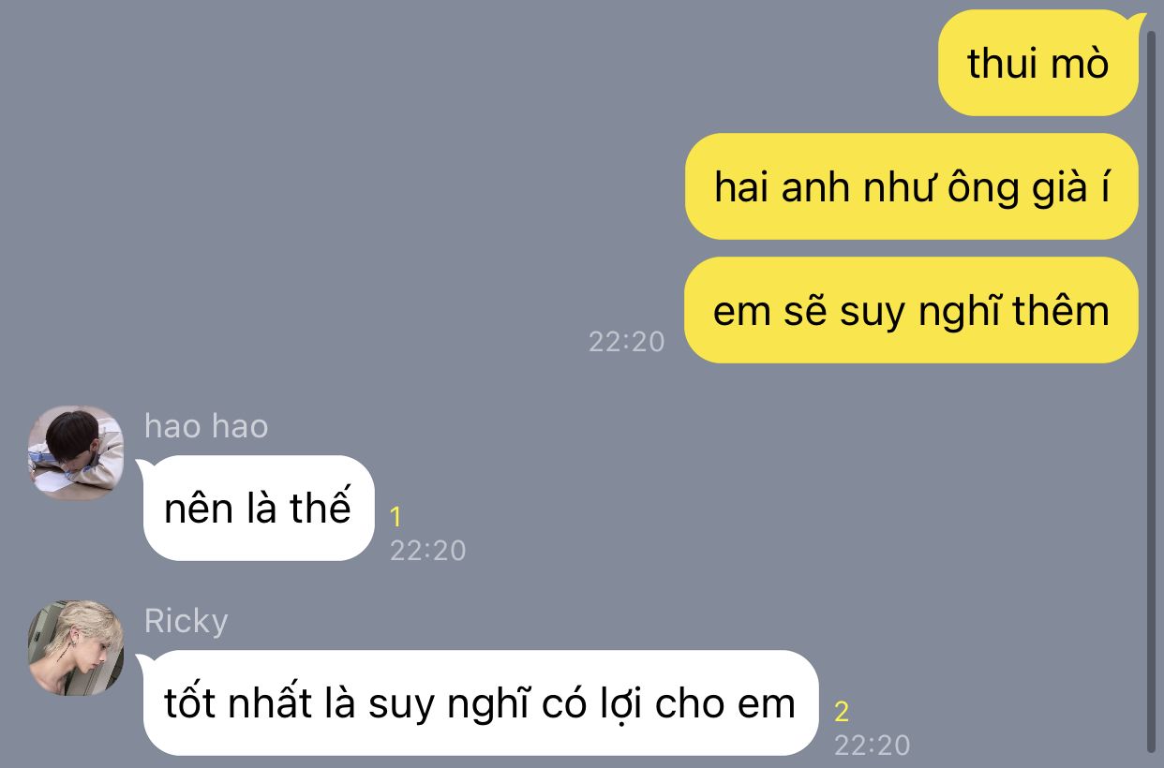Click the sender name "hao hao"
Screen dimensions: 1164x768
(x=206, y=426)
